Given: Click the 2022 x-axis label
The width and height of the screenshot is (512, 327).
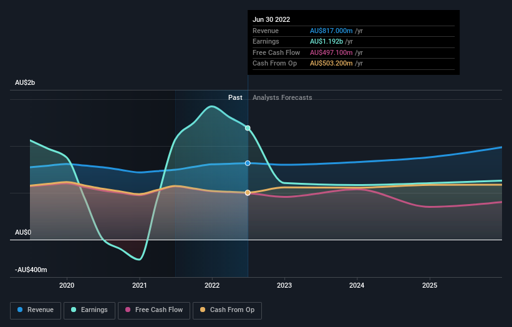Looking at the screenshot, I should [x=212, y=285].
